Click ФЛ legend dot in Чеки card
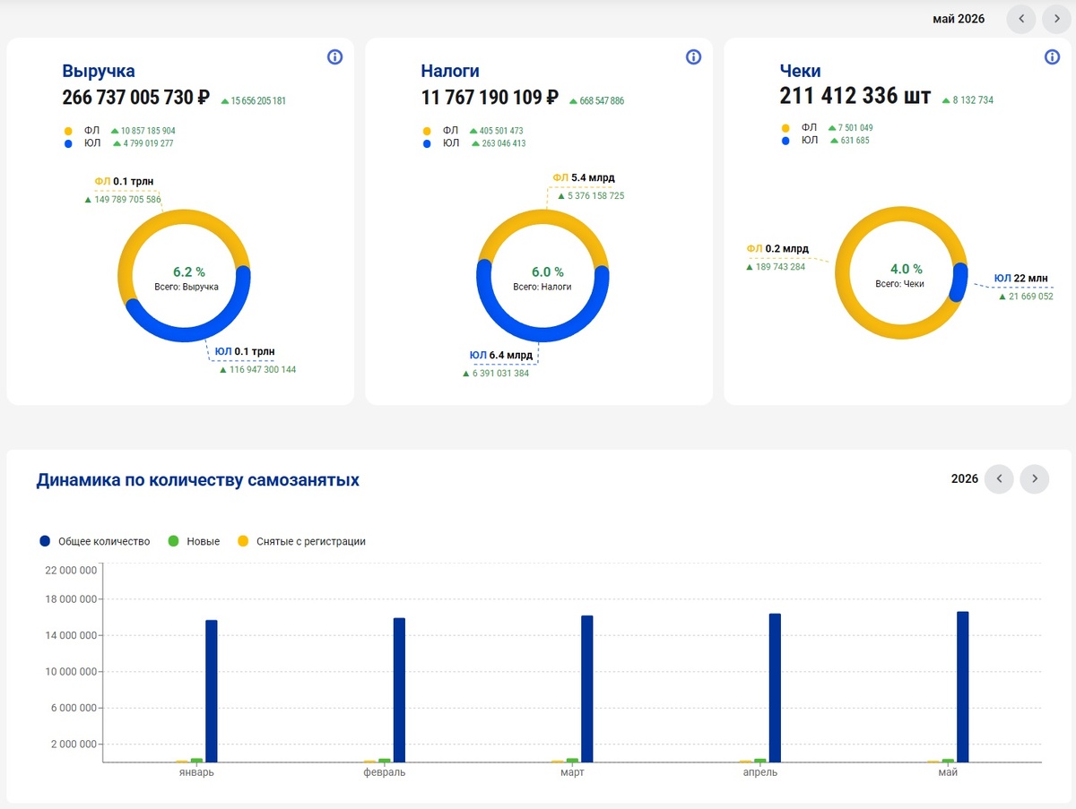Viewport: 1076px width, 809px height. (x=785, y=128)
